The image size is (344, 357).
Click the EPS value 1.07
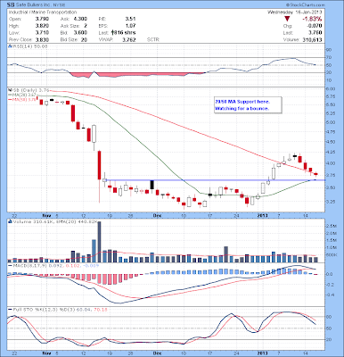130,26
